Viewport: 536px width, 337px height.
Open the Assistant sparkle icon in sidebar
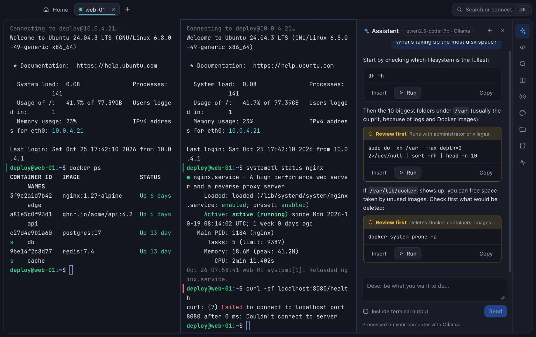(x=523, y=31)
